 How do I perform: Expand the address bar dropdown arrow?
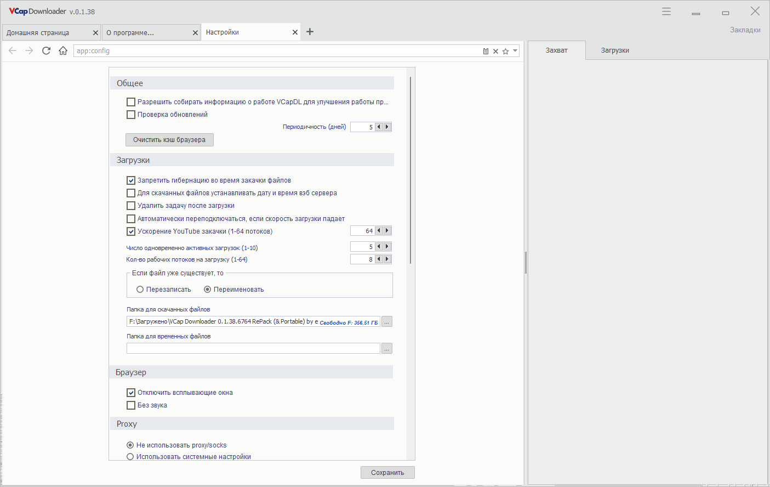[x=515, y=51]
